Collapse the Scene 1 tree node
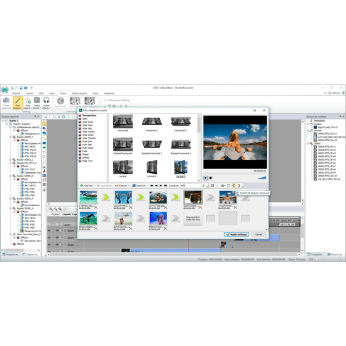The height and width of the screenshot is (346, 346). [x=3, y=121]
